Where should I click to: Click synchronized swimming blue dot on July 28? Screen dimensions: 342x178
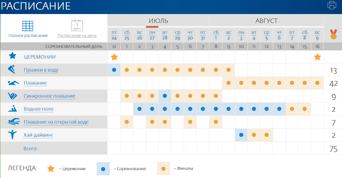click(x=165, y=96)
